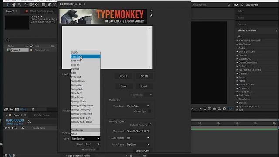Open the Speed Fast dropdown
The image size is (279, 157).
[x=92, y=144]
